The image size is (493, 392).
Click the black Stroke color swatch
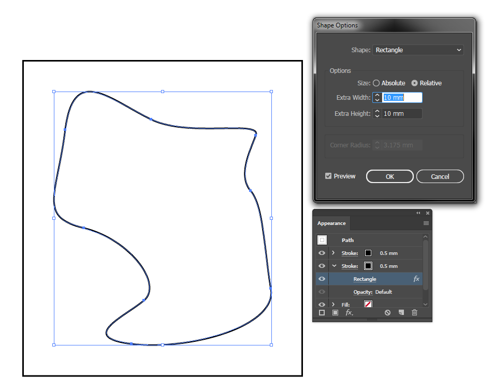coord(368,253)
